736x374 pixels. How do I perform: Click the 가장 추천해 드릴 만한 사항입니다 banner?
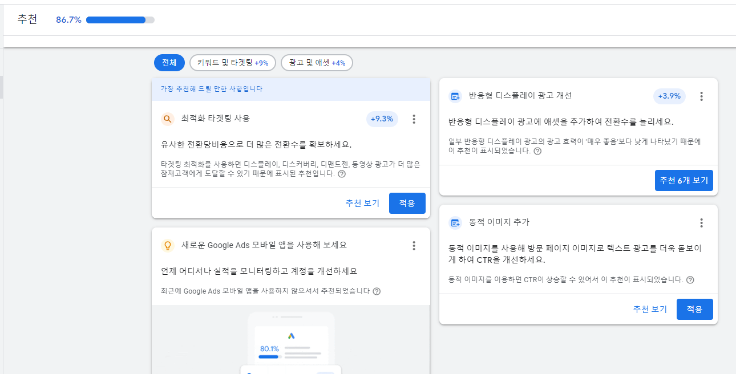[x=291, y=90]
